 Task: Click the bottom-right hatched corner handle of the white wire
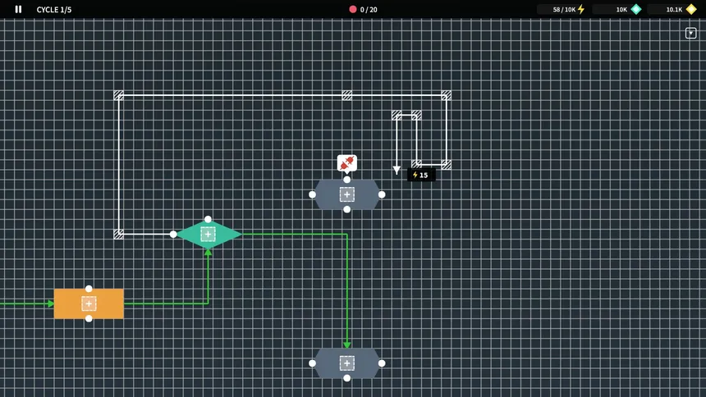point(447,165)
